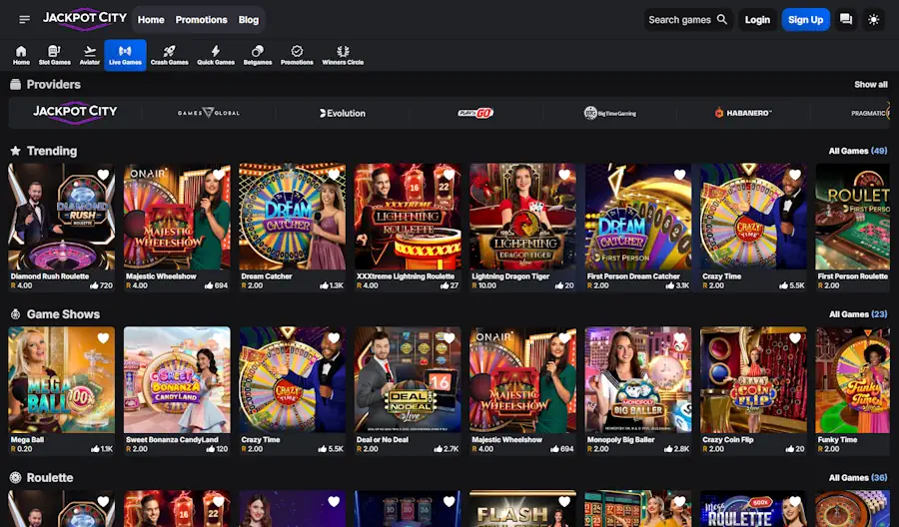This screenshot has height=527, width=899.
Task: Click the Sign Up button
Action: pyautogui.click(x=805, y=20)
